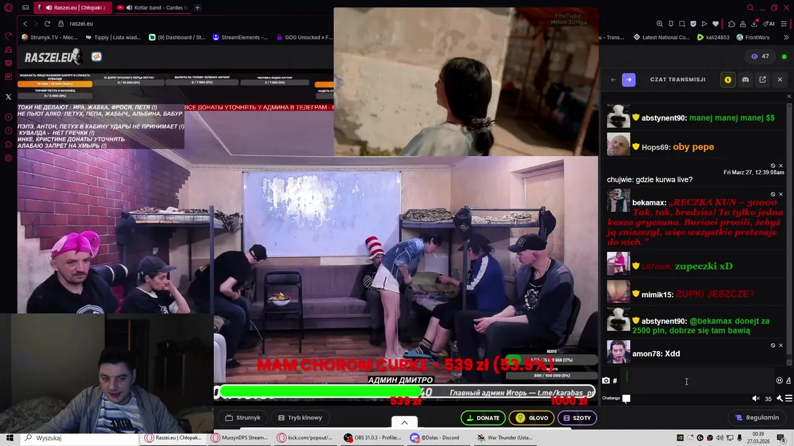Screen dimensions: 794x446
Task: Open the Regulamin button
Action: tap(757, 418)
